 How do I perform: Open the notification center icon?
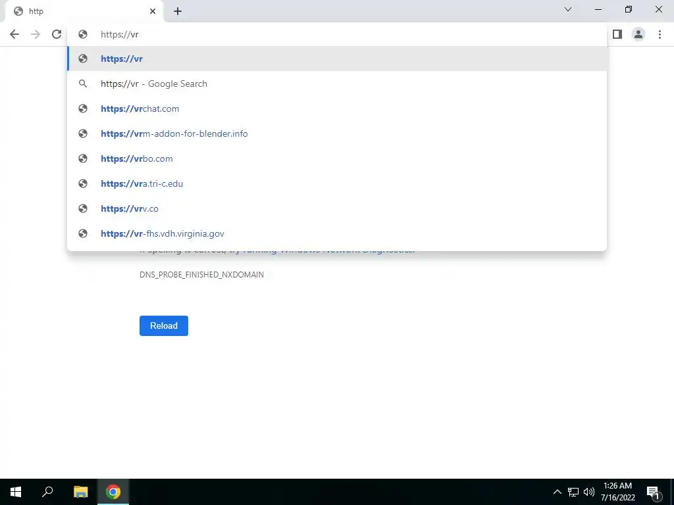click(x=652, y=492)
